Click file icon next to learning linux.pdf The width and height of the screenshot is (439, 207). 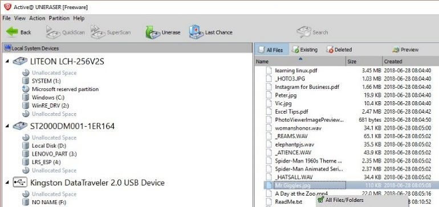coord(269,71)
